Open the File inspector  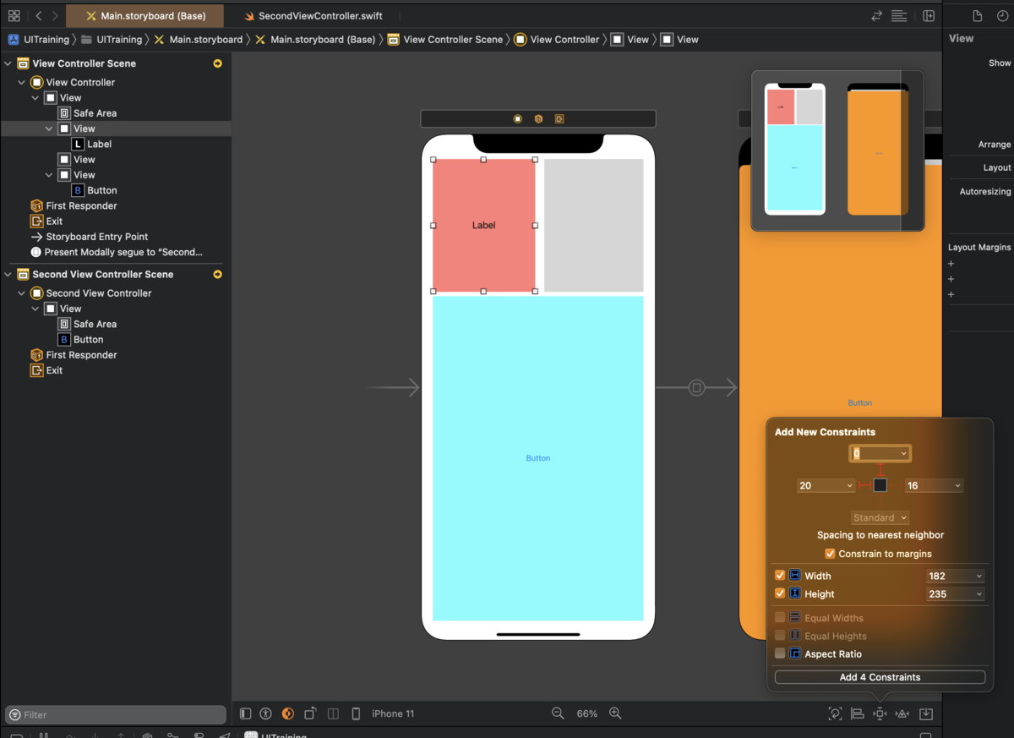pos(978,16)
